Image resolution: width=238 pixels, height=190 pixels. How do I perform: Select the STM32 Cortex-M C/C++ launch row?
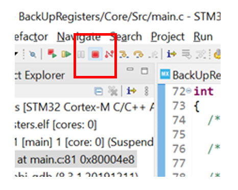84,107
